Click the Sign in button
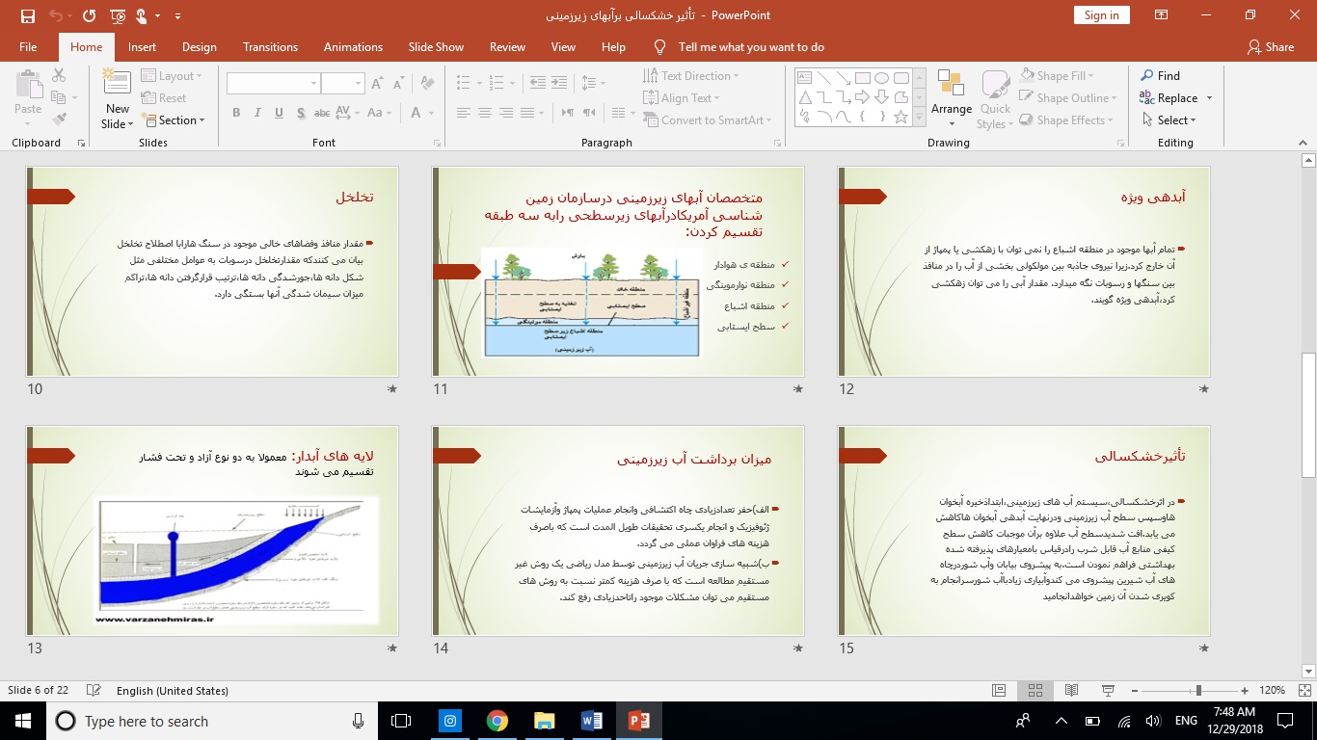The image size is (1317, 740). pos(1101,15)
